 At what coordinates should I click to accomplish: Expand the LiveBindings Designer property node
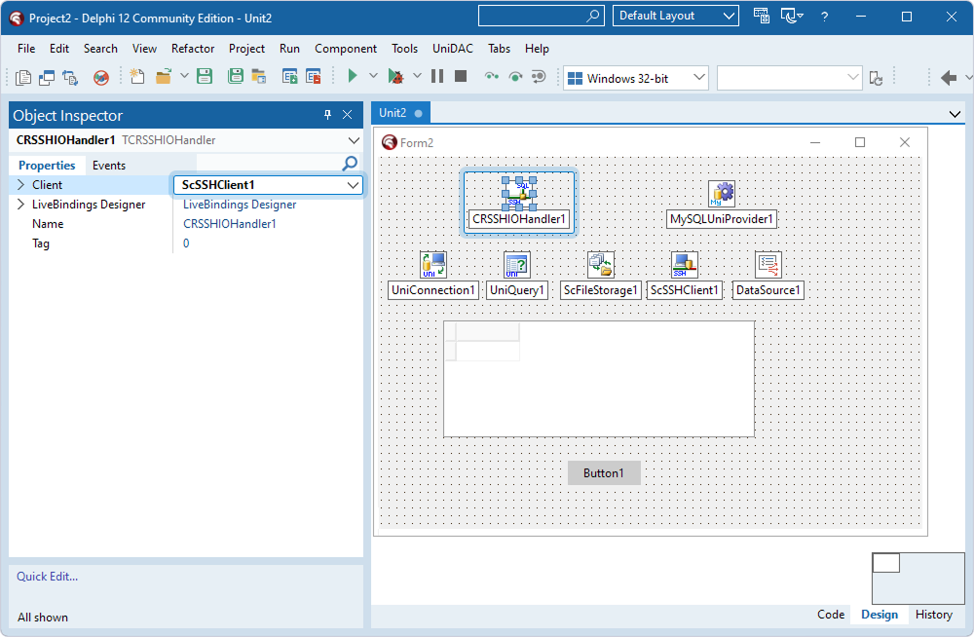pos(21,205)
